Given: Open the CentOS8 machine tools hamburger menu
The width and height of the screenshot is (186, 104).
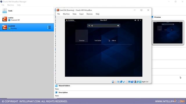Looking at the screenshot, I should (49, 27).
